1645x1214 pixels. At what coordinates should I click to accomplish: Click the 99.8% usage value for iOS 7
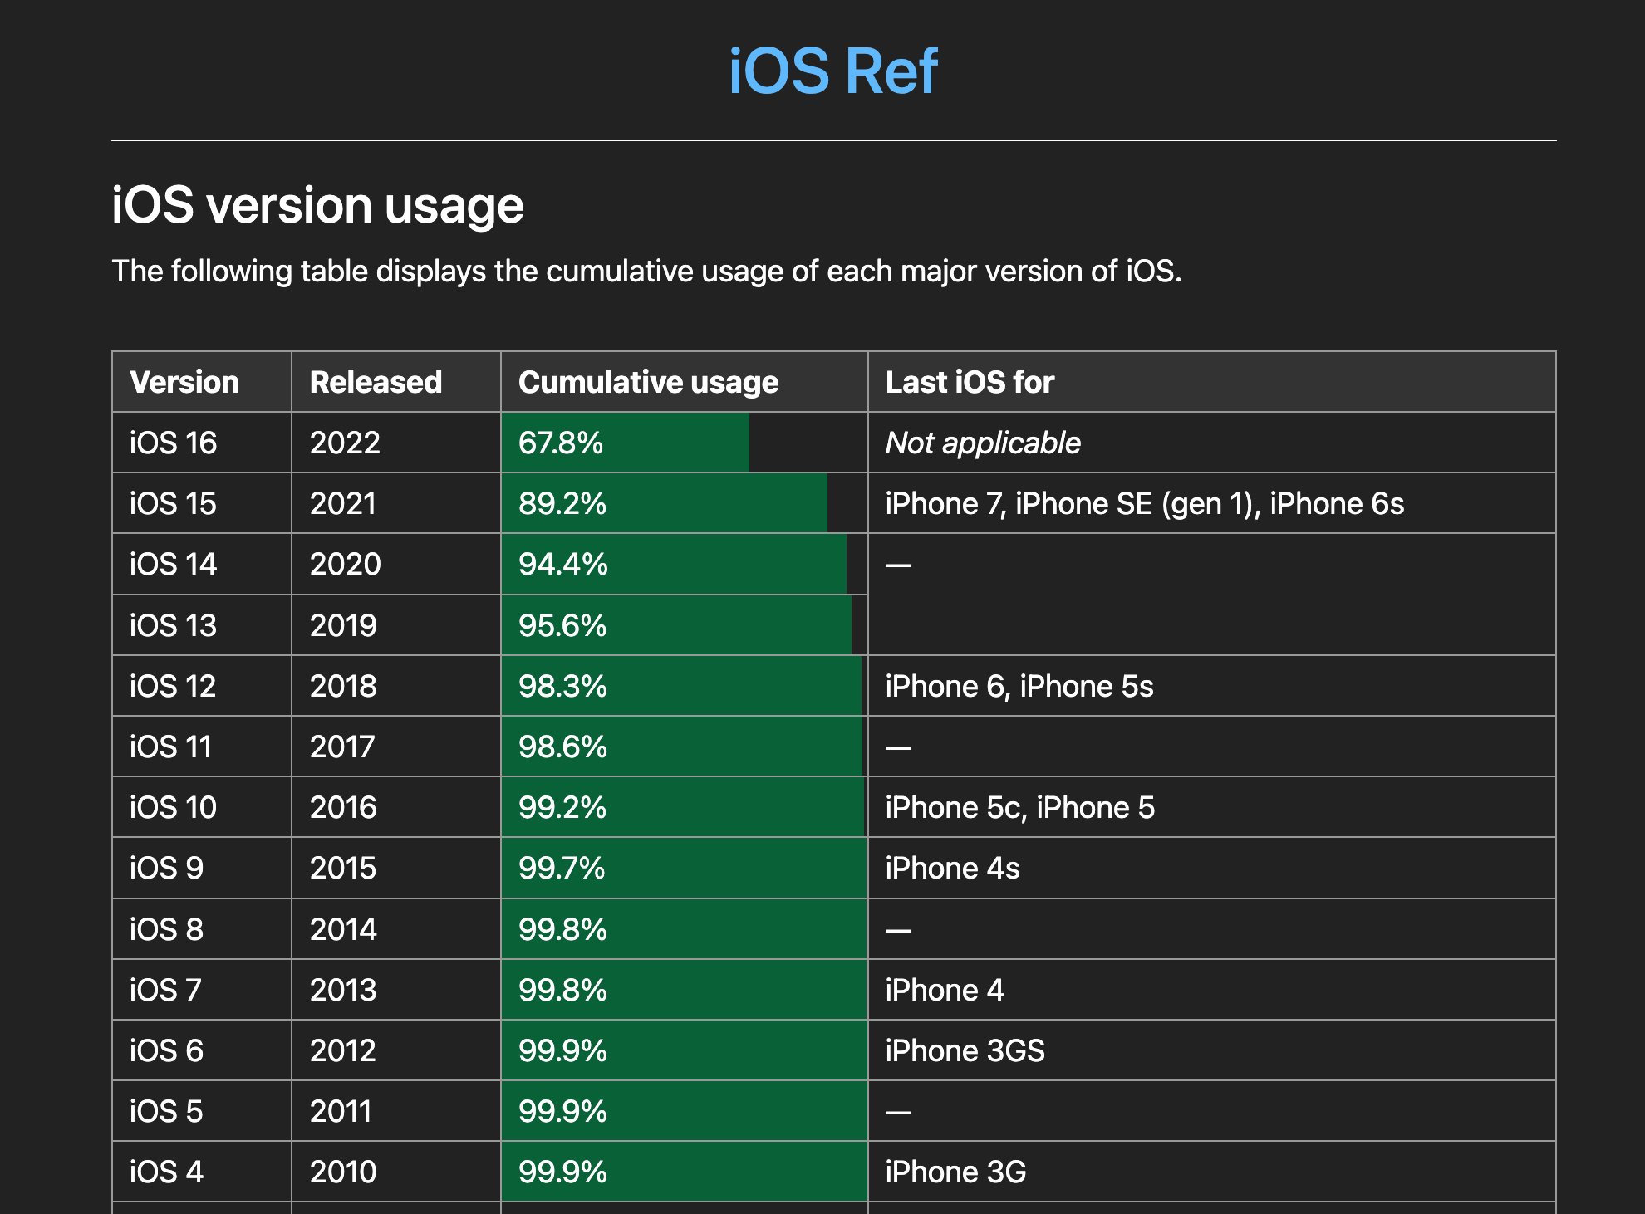[562, 990]
